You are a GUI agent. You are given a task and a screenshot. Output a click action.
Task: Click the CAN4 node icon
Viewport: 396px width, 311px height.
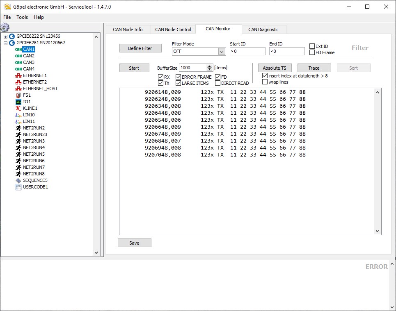18,69
